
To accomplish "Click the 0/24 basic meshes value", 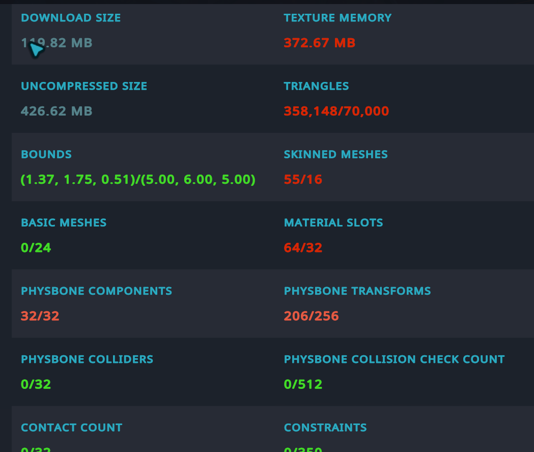I will (36, 247).
